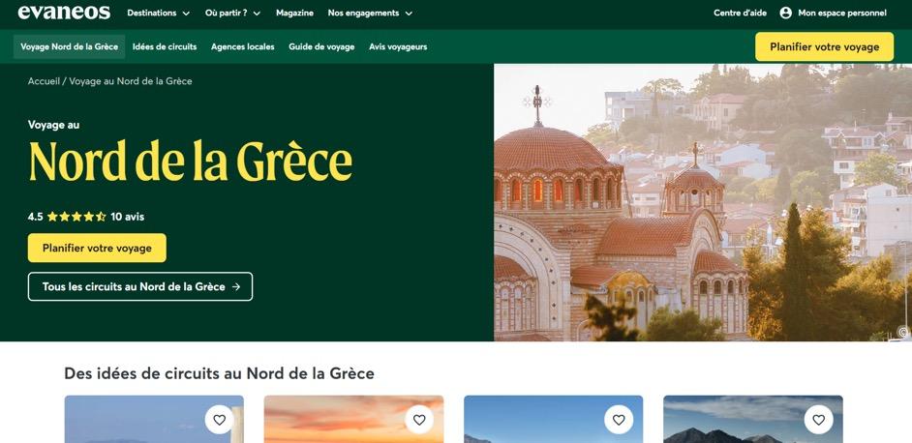Click the evaneos logo

click(64, 13)
